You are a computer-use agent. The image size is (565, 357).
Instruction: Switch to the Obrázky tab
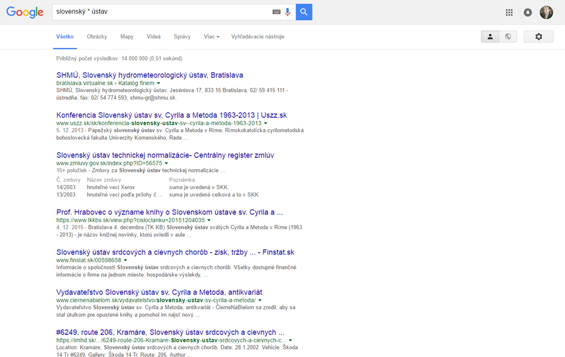coord(97,37)
